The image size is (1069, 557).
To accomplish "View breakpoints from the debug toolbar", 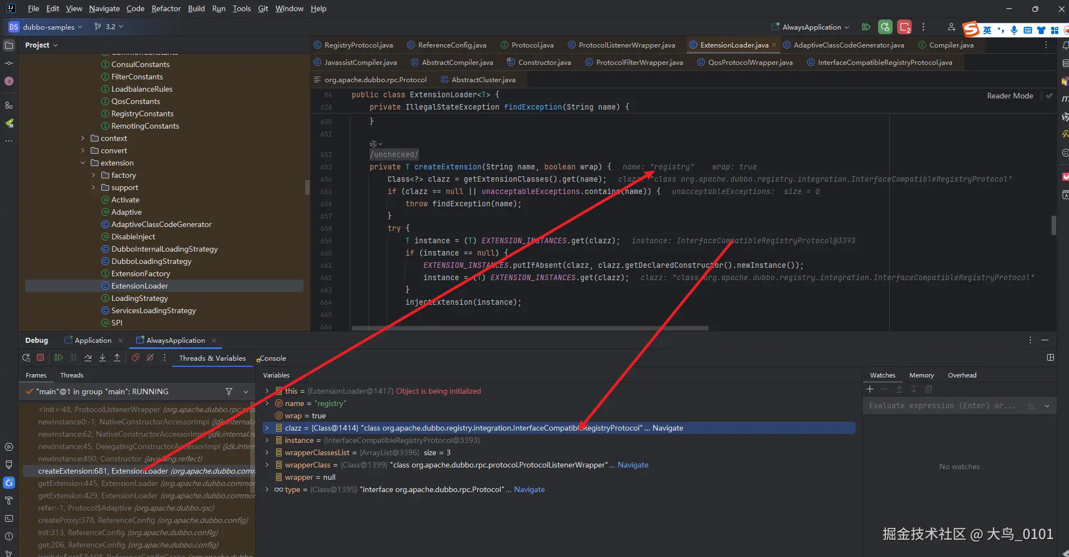I will pos(136,358).
